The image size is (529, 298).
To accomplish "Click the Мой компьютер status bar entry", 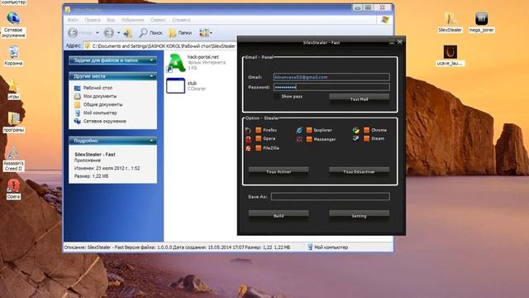I will pos(327,248).
